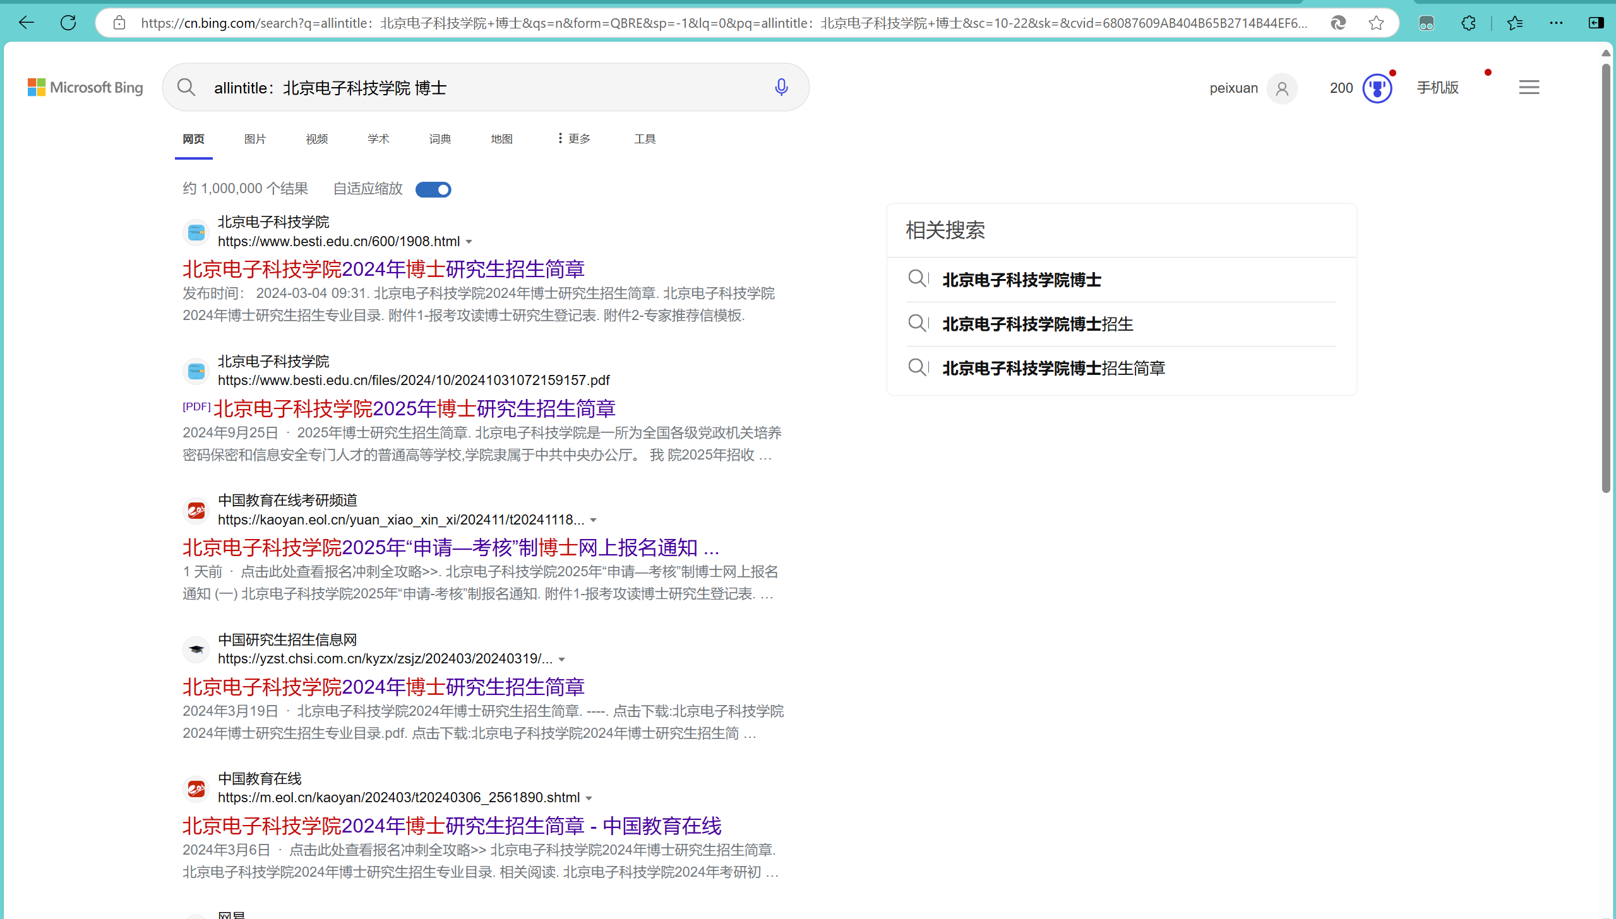Click the besti.edu.cn favicon of the first result
1616x919 pixels.
point(196,232)
